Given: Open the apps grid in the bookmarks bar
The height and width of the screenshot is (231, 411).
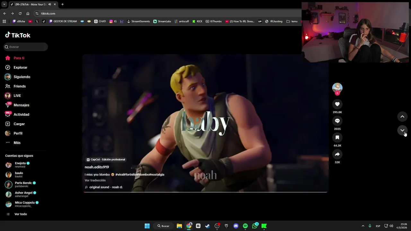Looking at the screenshot, I should pyautogui.click(x=4, y=21).
